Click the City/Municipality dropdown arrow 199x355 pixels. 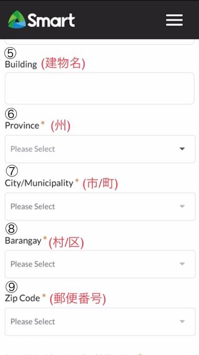pyautogui.click(x=182, y=206)
